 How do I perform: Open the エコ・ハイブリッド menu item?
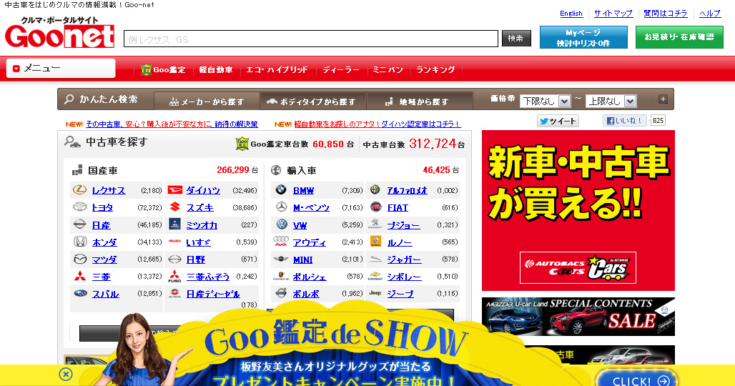click(277, 70)
